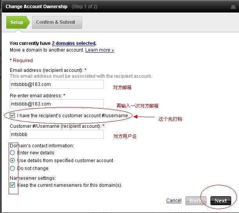The image size is (239, 213).
Task: Click the "* Required" note text
Action: point(21,61)
